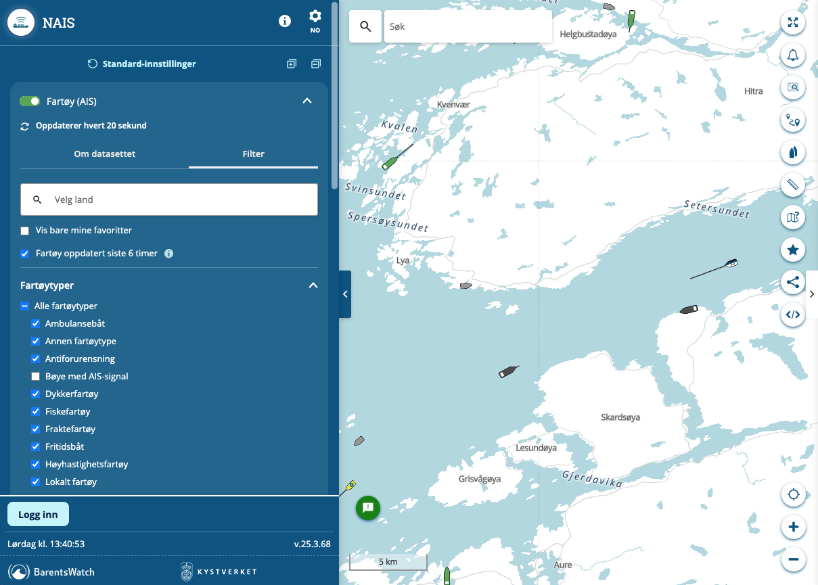Open favourites with the star icon

[793, 250]
